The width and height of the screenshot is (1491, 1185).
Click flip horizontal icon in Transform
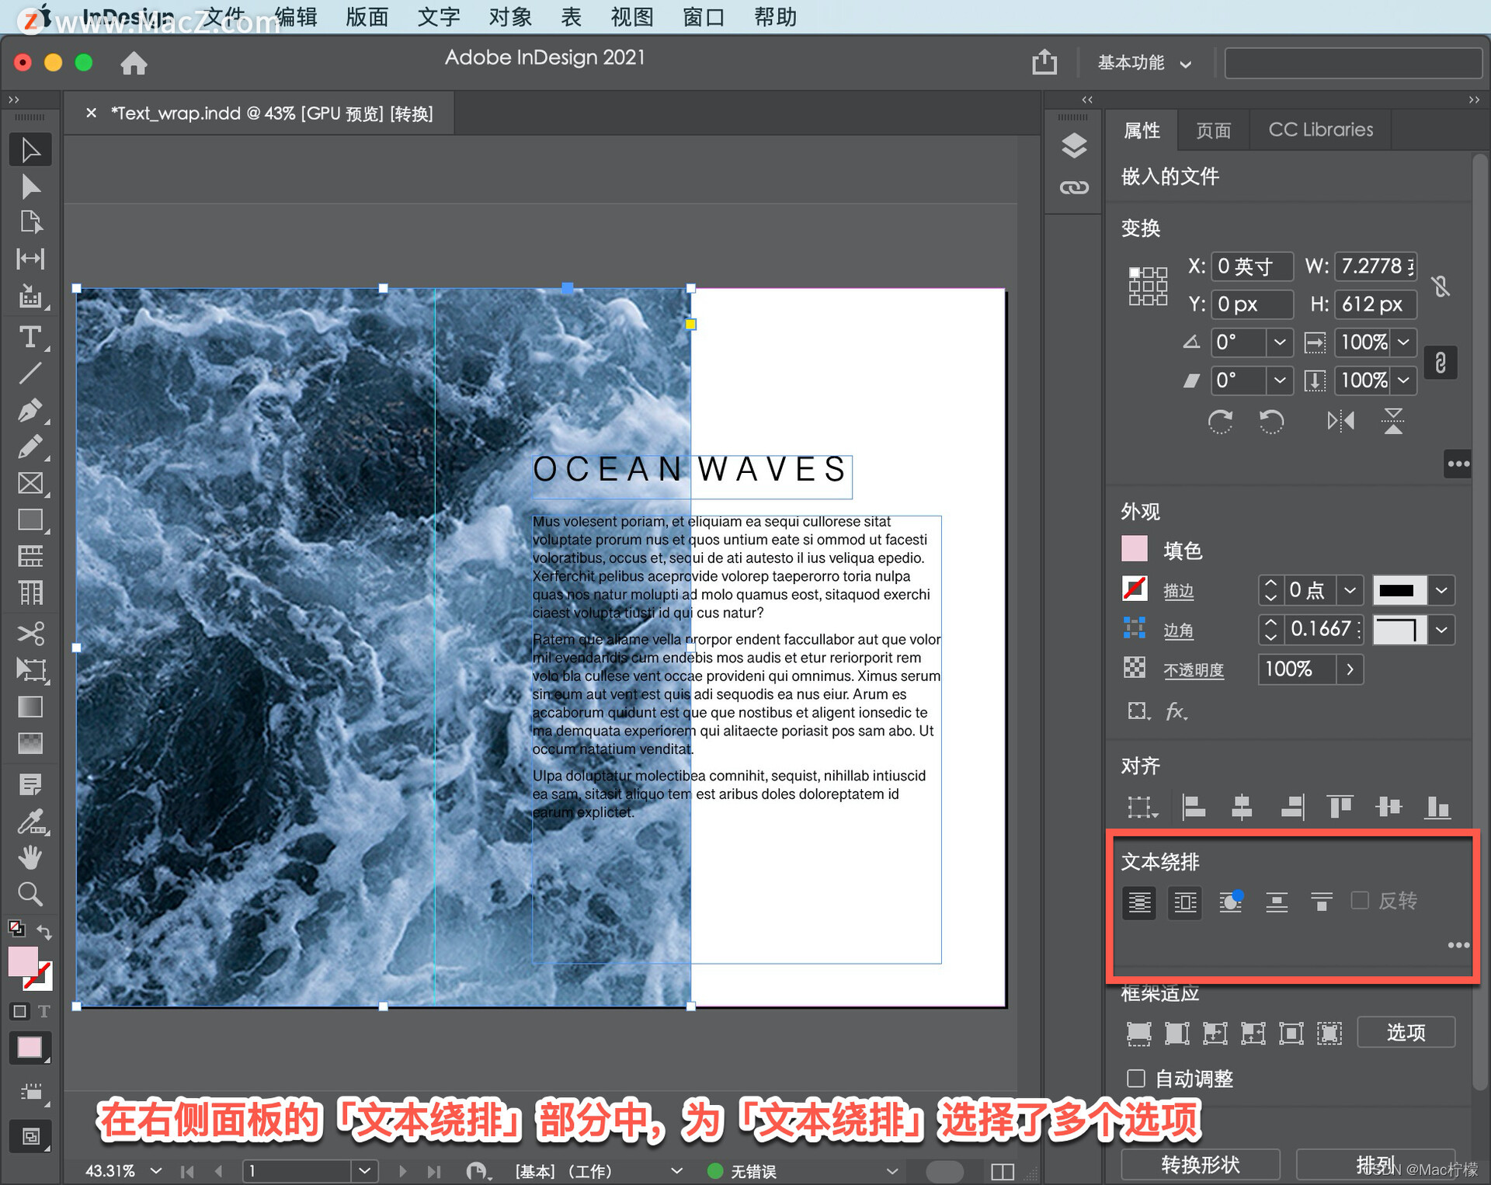pos(1340,422)
